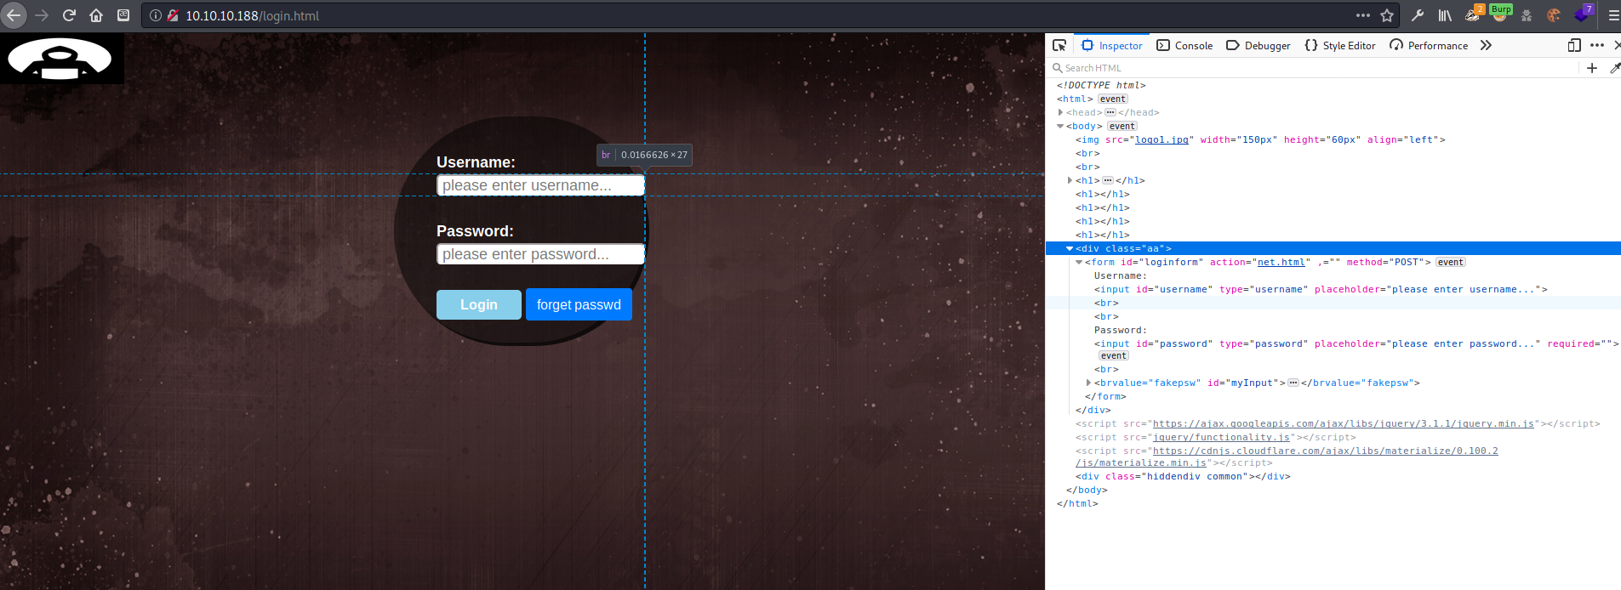Collapse the div class aa node
1621x590 pixels.
1070,248
